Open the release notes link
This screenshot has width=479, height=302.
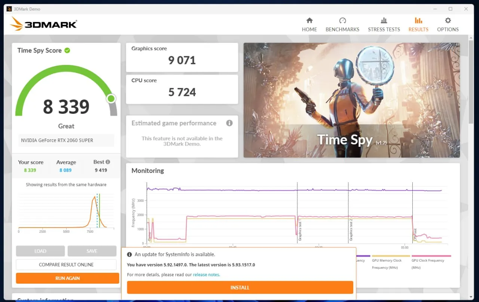coord(207,275)
